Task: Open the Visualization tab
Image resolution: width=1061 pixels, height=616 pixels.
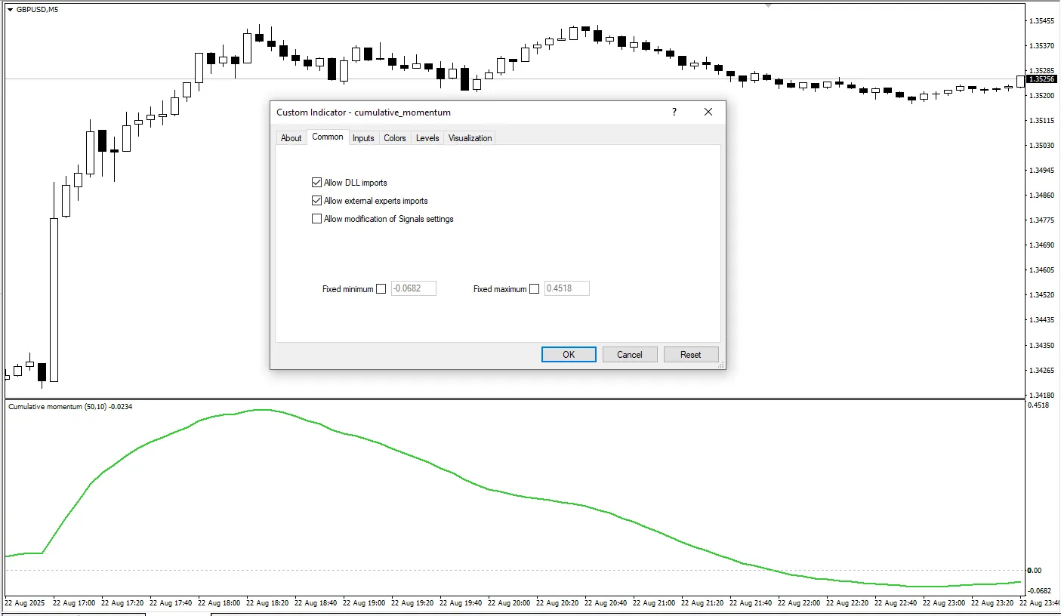Action: (470, 137)
